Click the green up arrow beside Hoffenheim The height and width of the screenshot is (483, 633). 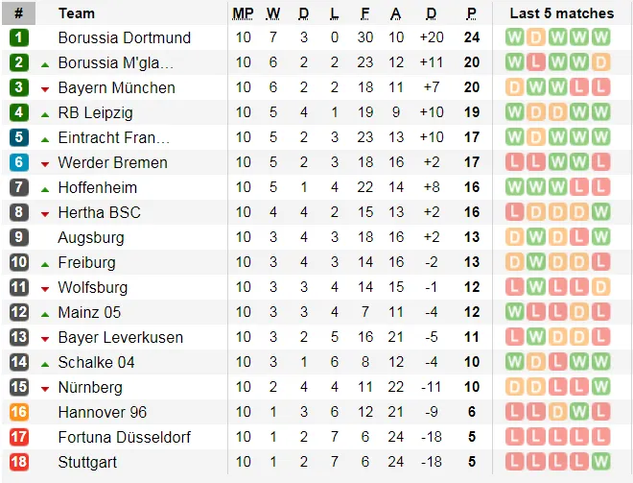[x=45, y=188]
